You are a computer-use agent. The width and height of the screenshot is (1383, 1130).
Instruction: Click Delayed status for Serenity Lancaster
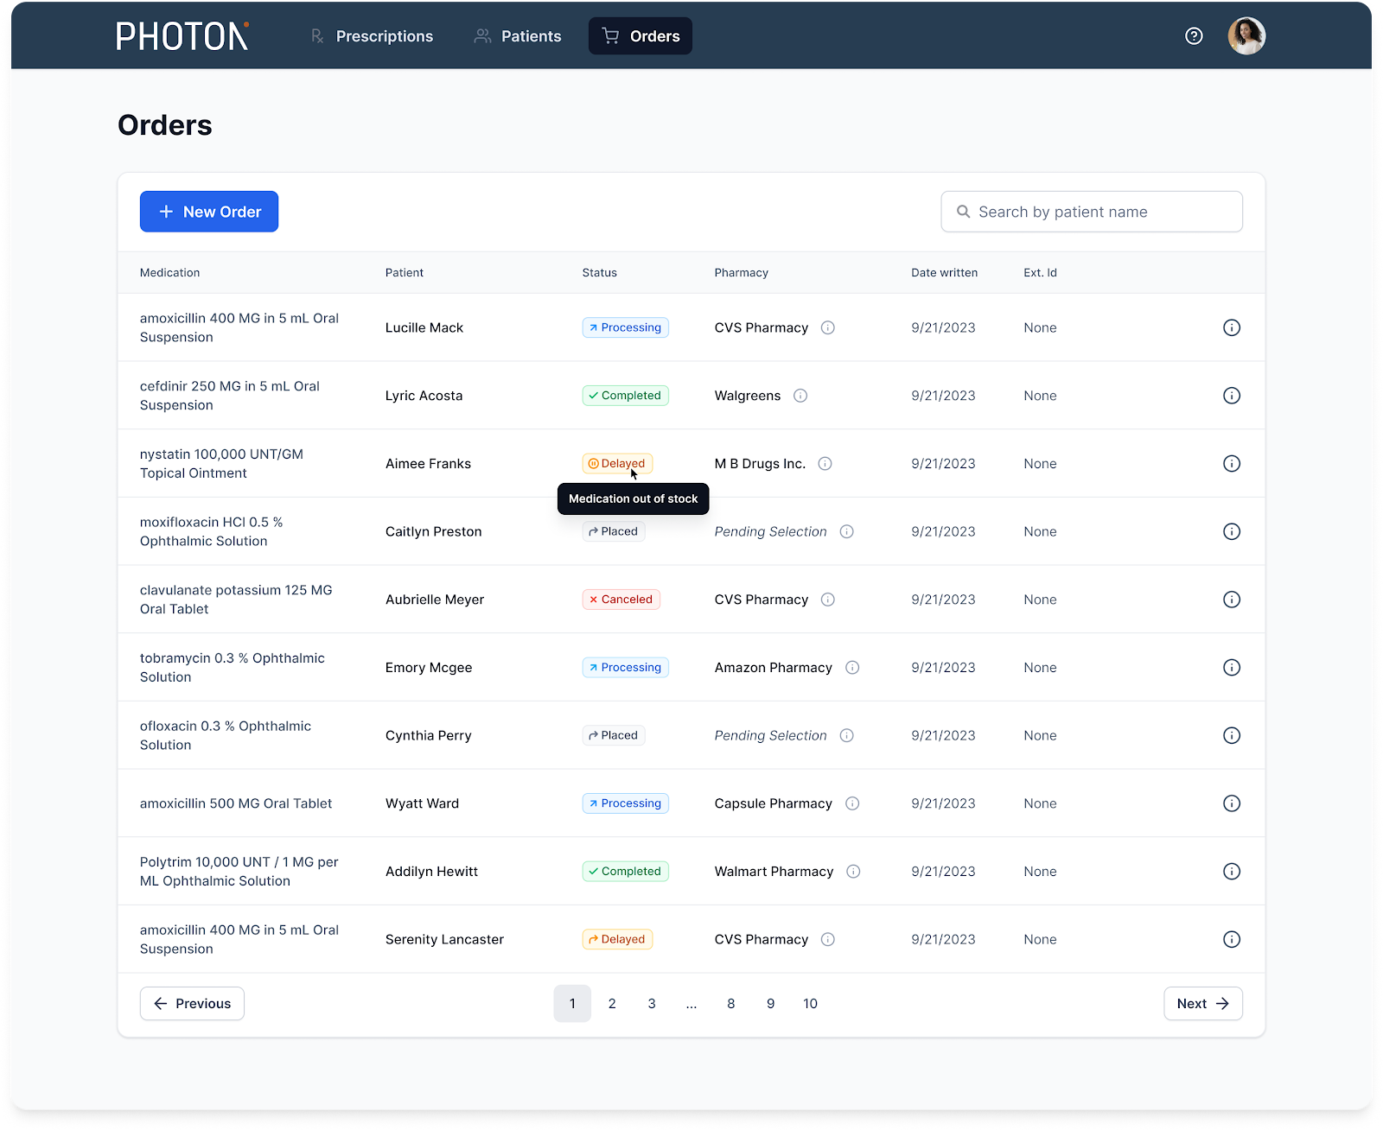tap(617, 939)
